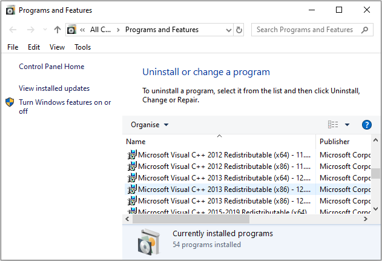This screenshot has width=382, height=261.
Task: Click the Windows features shield icon
Action: [10, 102]
